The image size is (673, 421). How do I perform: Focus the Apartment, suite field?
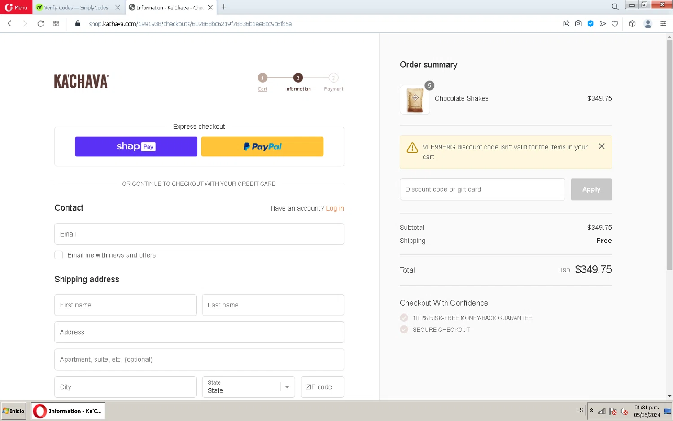[x=199, y=360]
